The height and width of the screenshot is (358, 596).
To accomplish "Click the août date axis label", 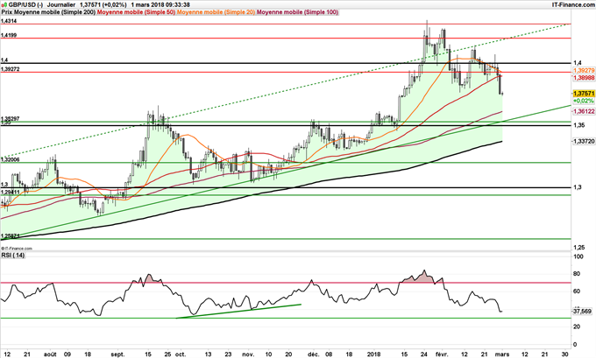I will 49,354.
